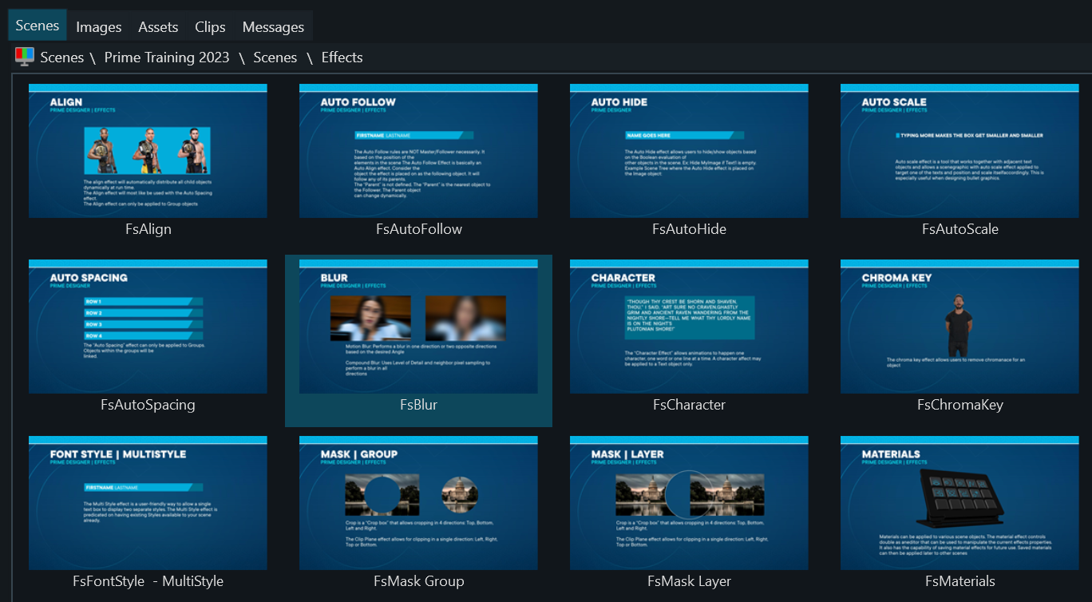Pick the FsAutoHide scene thumbnail
The width and height of the screenshot is (1092, 602).
click(689, 151)
